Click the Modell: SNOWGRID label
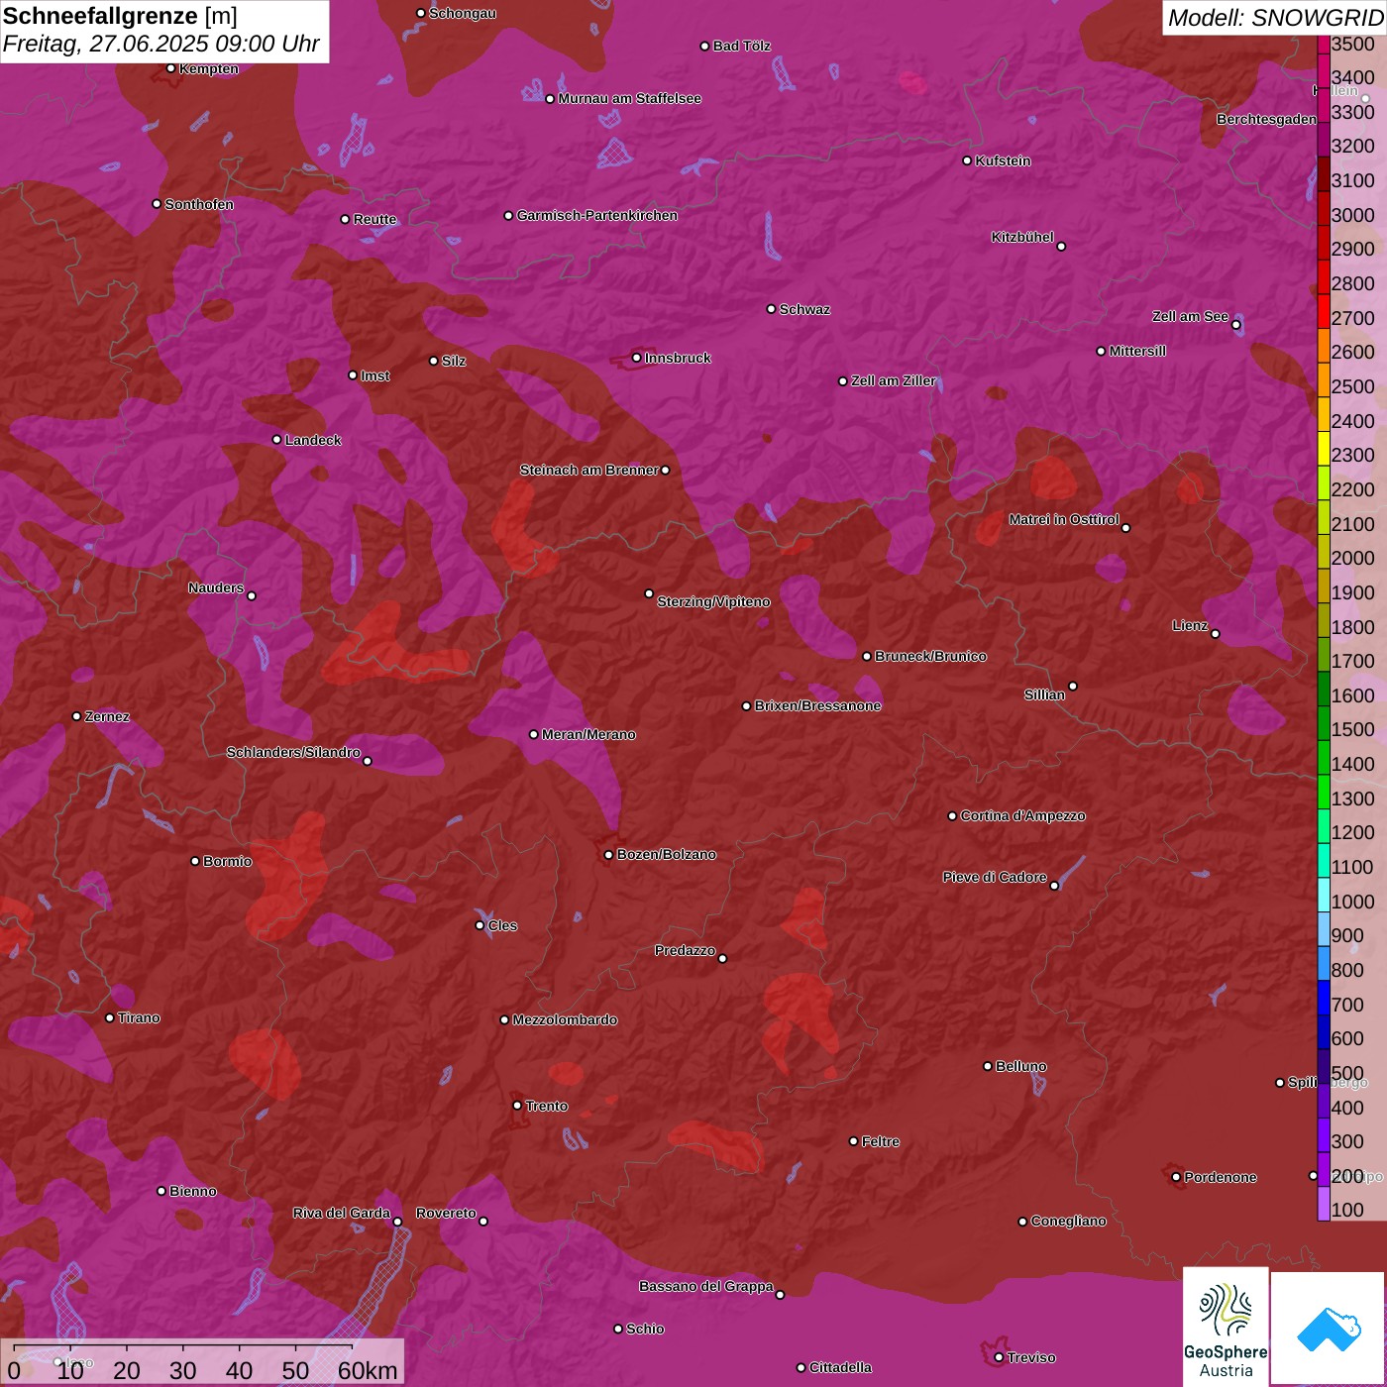This screenshot has width=1387, height=1387. [1275, 18]
